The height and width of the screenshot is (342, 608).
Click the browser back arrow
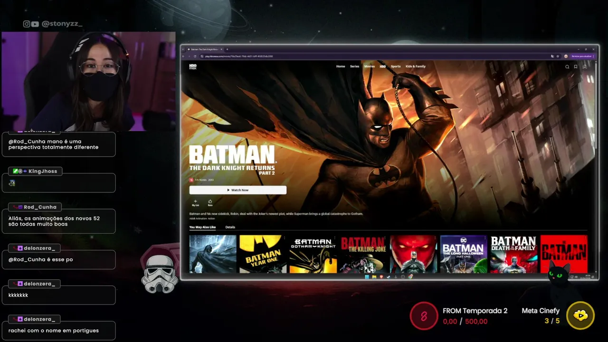click(x=183, y=56)
